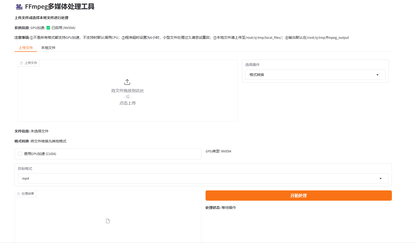The width and height of the screenshot is (417, 243).
Task: Click the FFmpeg多媒体处理工具 title
Action: click(x=60, y=7)
